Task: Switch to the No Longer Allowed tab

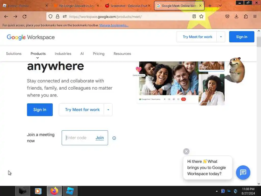Action: point(76,6)
